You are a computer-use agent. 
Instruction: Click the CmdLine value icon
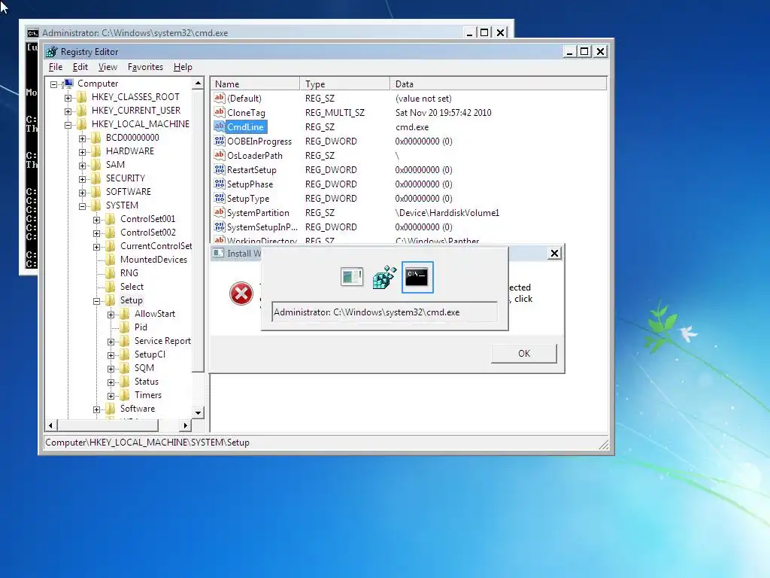click(220, 126)
